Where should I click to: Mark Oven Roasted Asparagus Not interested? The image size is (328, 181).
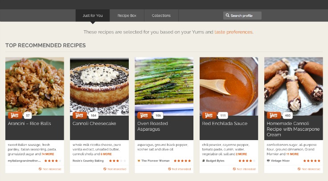pos(179,169)
